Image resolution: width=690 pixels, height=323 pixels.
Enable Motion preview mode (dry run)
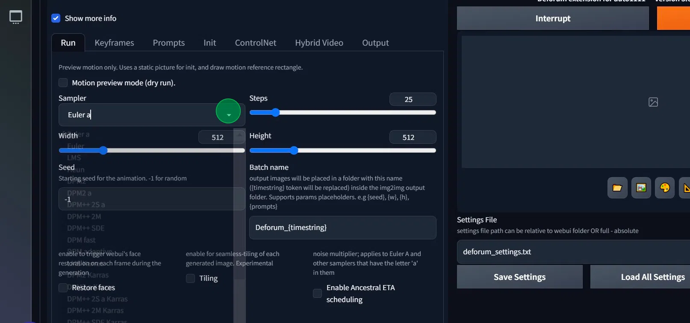63,83
